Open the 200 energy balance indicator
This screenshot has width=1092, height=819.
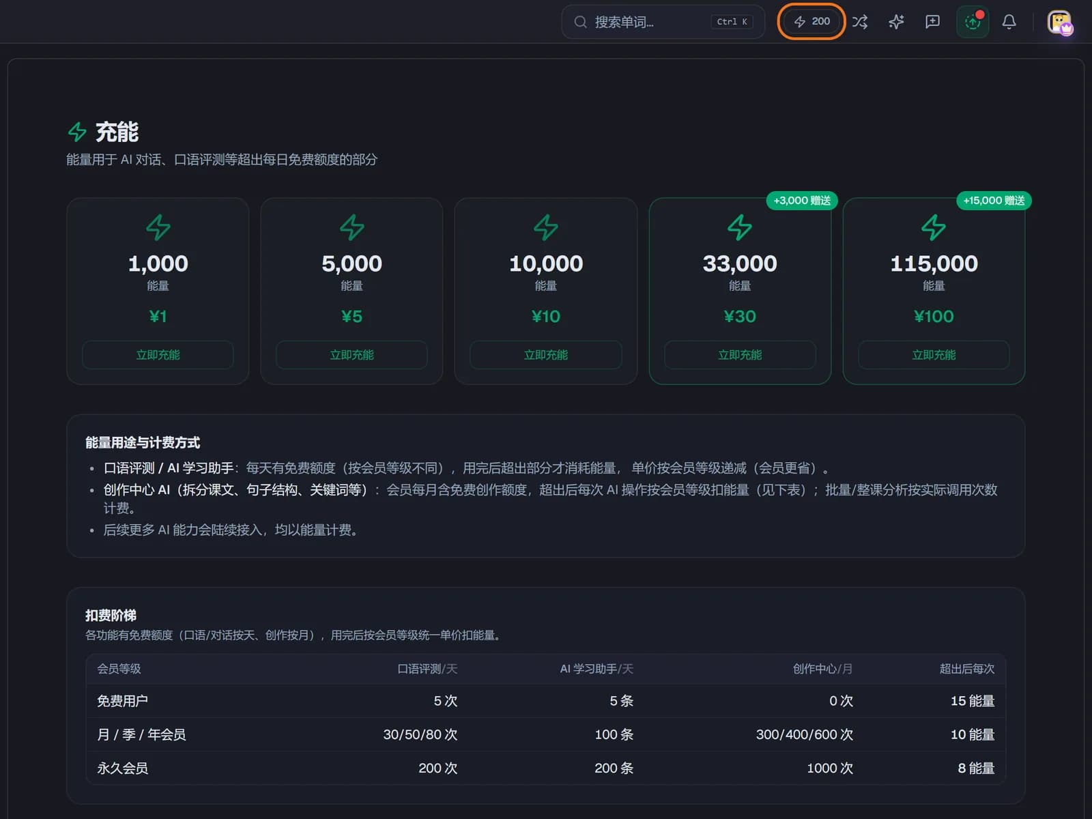[x=811, y=22]
